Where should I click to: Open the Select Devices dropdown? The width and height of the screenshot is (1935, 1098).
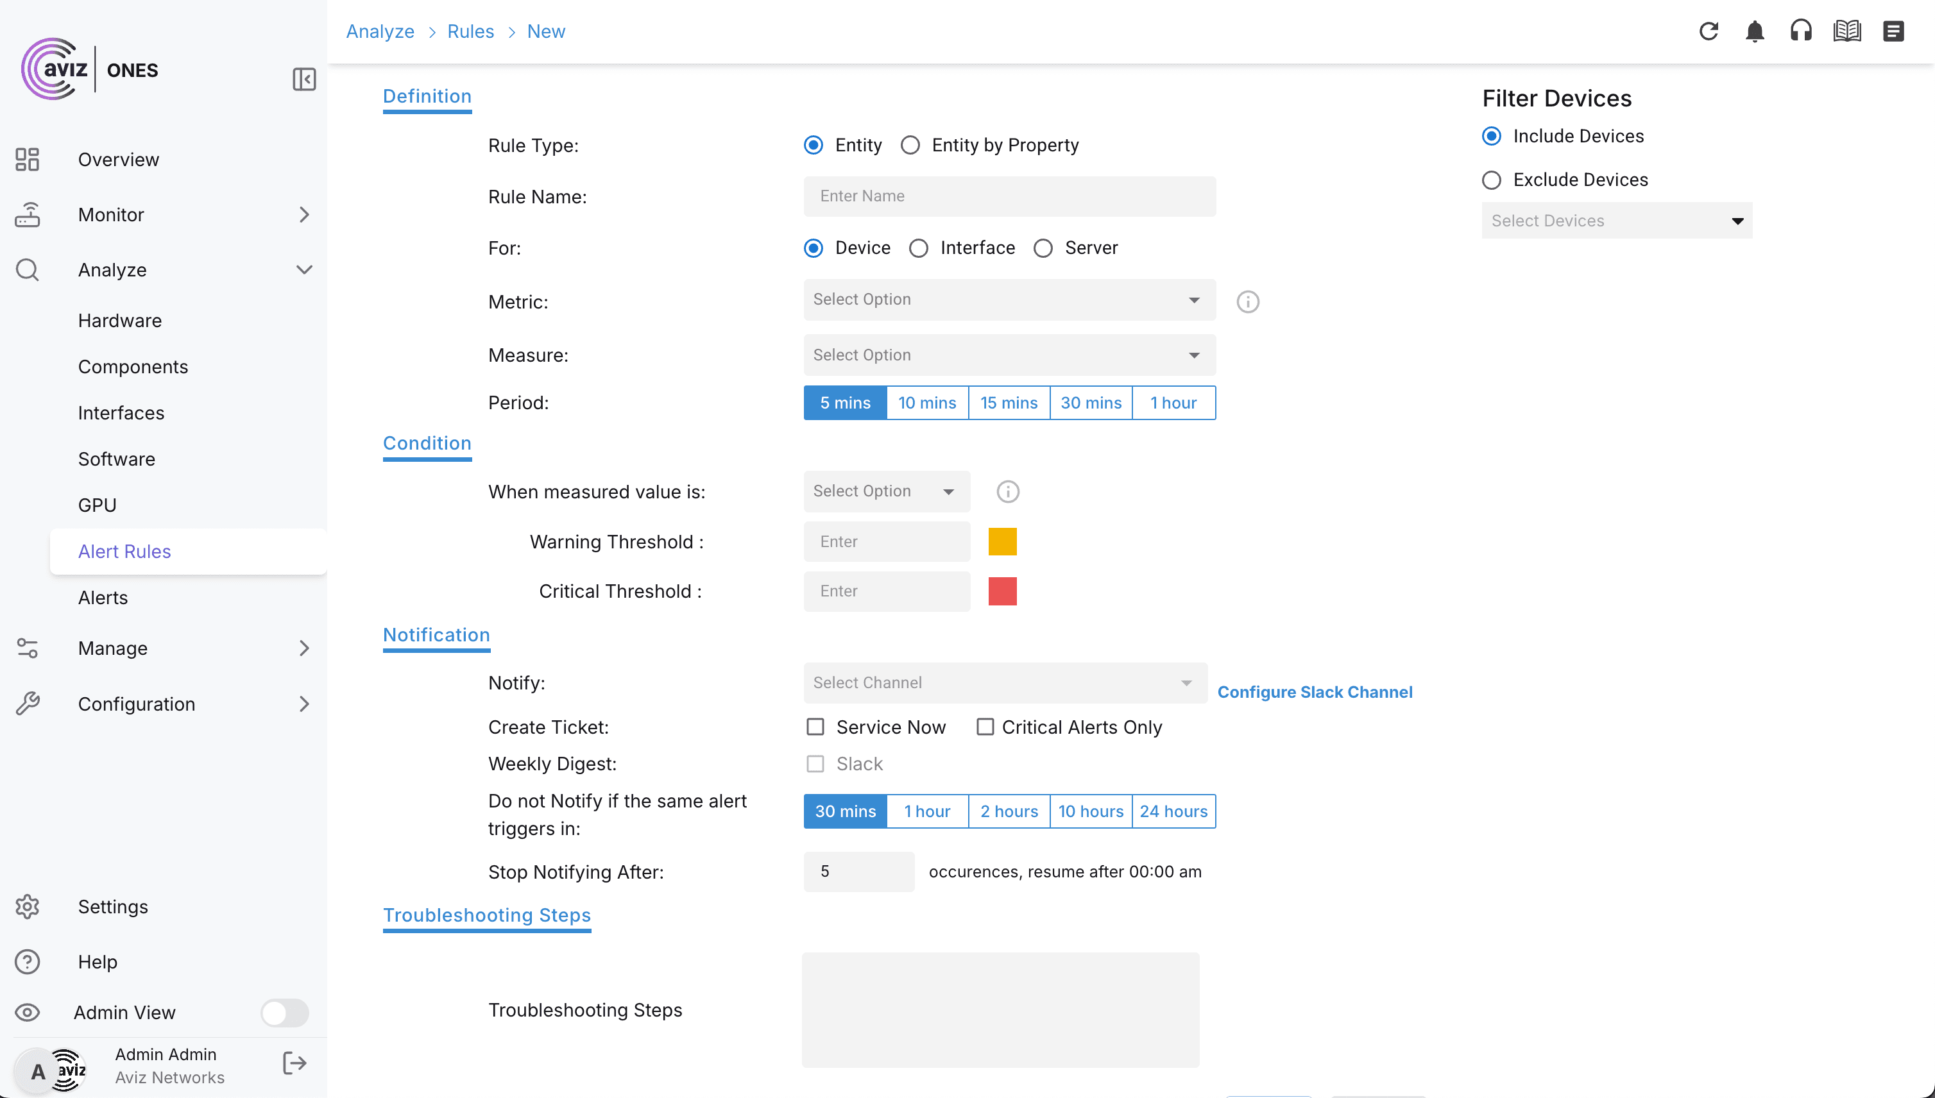[x=1617, y=221]
